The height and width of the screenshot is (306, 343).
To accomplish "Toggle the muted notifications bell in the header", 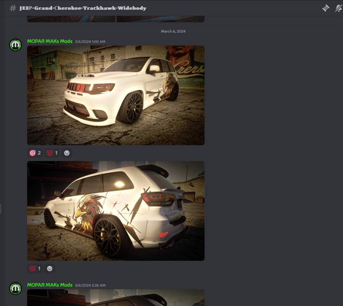I will 339,8.
